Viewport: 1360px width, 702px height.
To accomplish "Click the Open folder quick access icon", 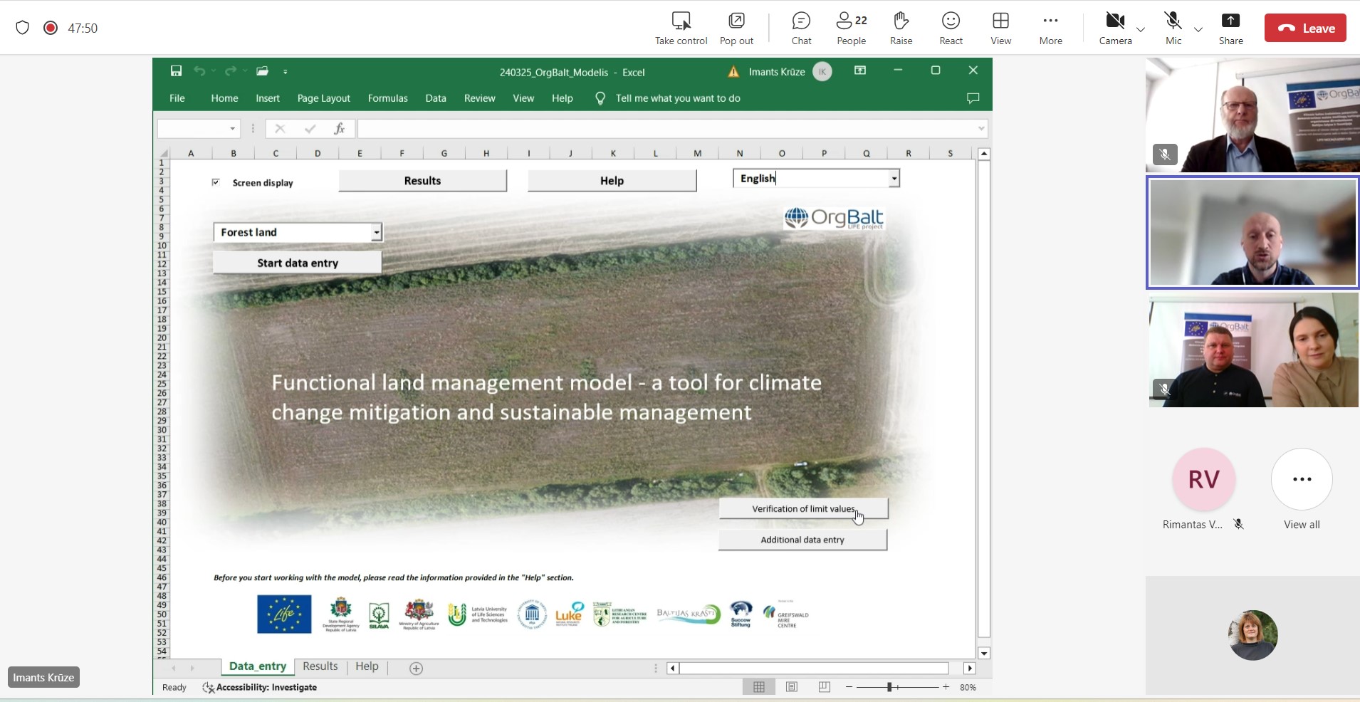I will click(262, 71).
